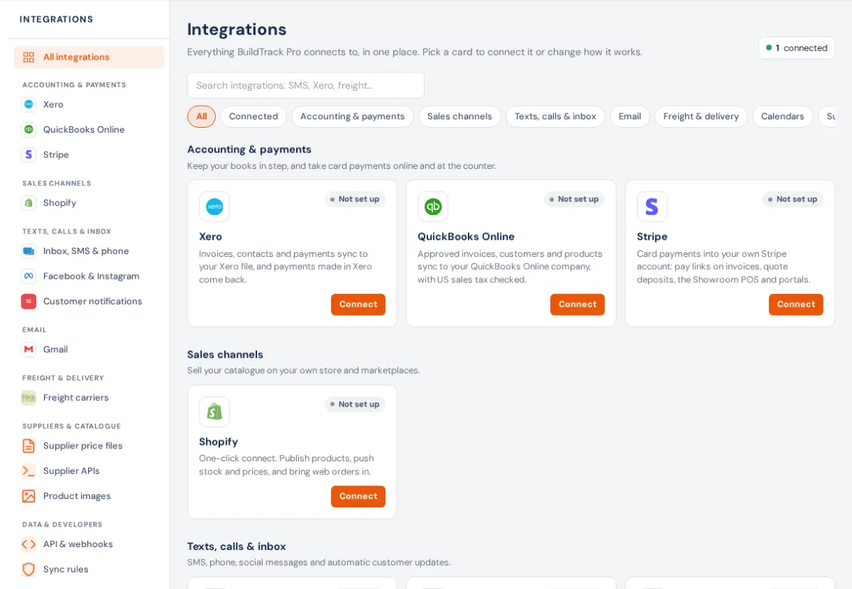This screenshot has height=589, width=852.
Task: Click the Shopify sidebar bag icon
Action: [28, 203]
